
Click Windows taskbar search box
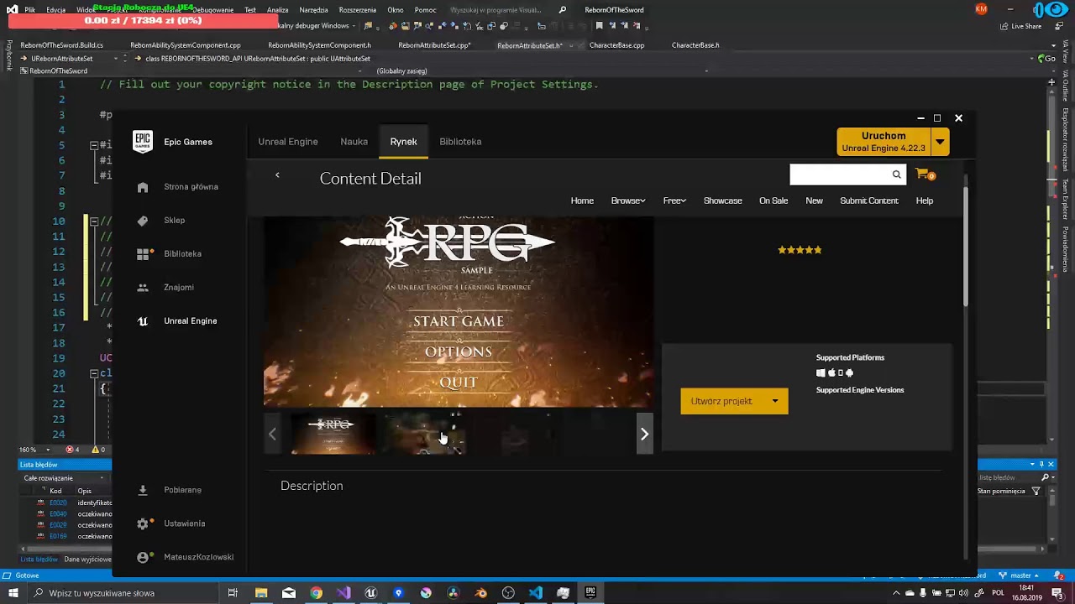(x=123, y=593)
